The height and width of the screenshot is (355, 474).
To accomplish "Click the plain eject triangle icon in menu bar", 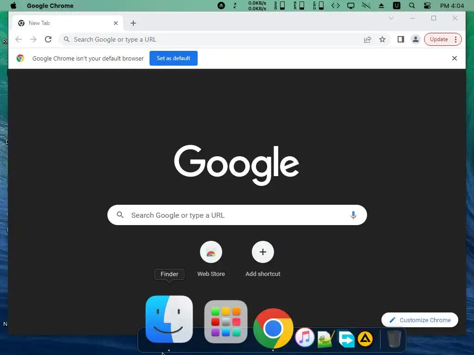I will tap(381, 6).
